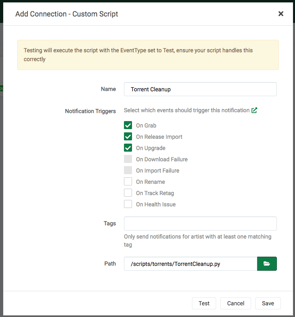295x317 pixels.
Task: Check the On Track Retag box
Action: (x=128, y=193)
